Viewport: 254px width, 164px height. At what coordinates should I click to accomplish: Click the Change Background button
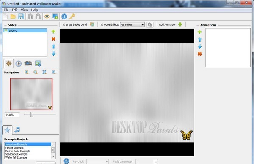click(x=78, y=25)
